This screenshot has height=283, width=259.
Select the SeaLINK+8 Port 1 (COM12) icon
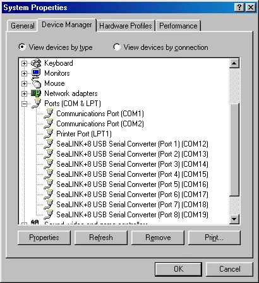[49, 144]
